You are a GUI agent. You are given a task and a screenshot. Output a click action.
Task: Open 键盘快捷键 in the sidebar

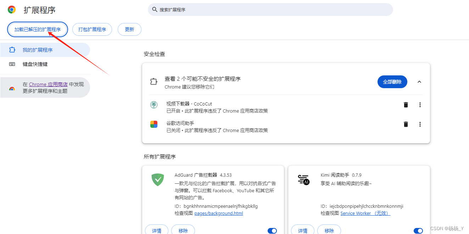[45, 64]
